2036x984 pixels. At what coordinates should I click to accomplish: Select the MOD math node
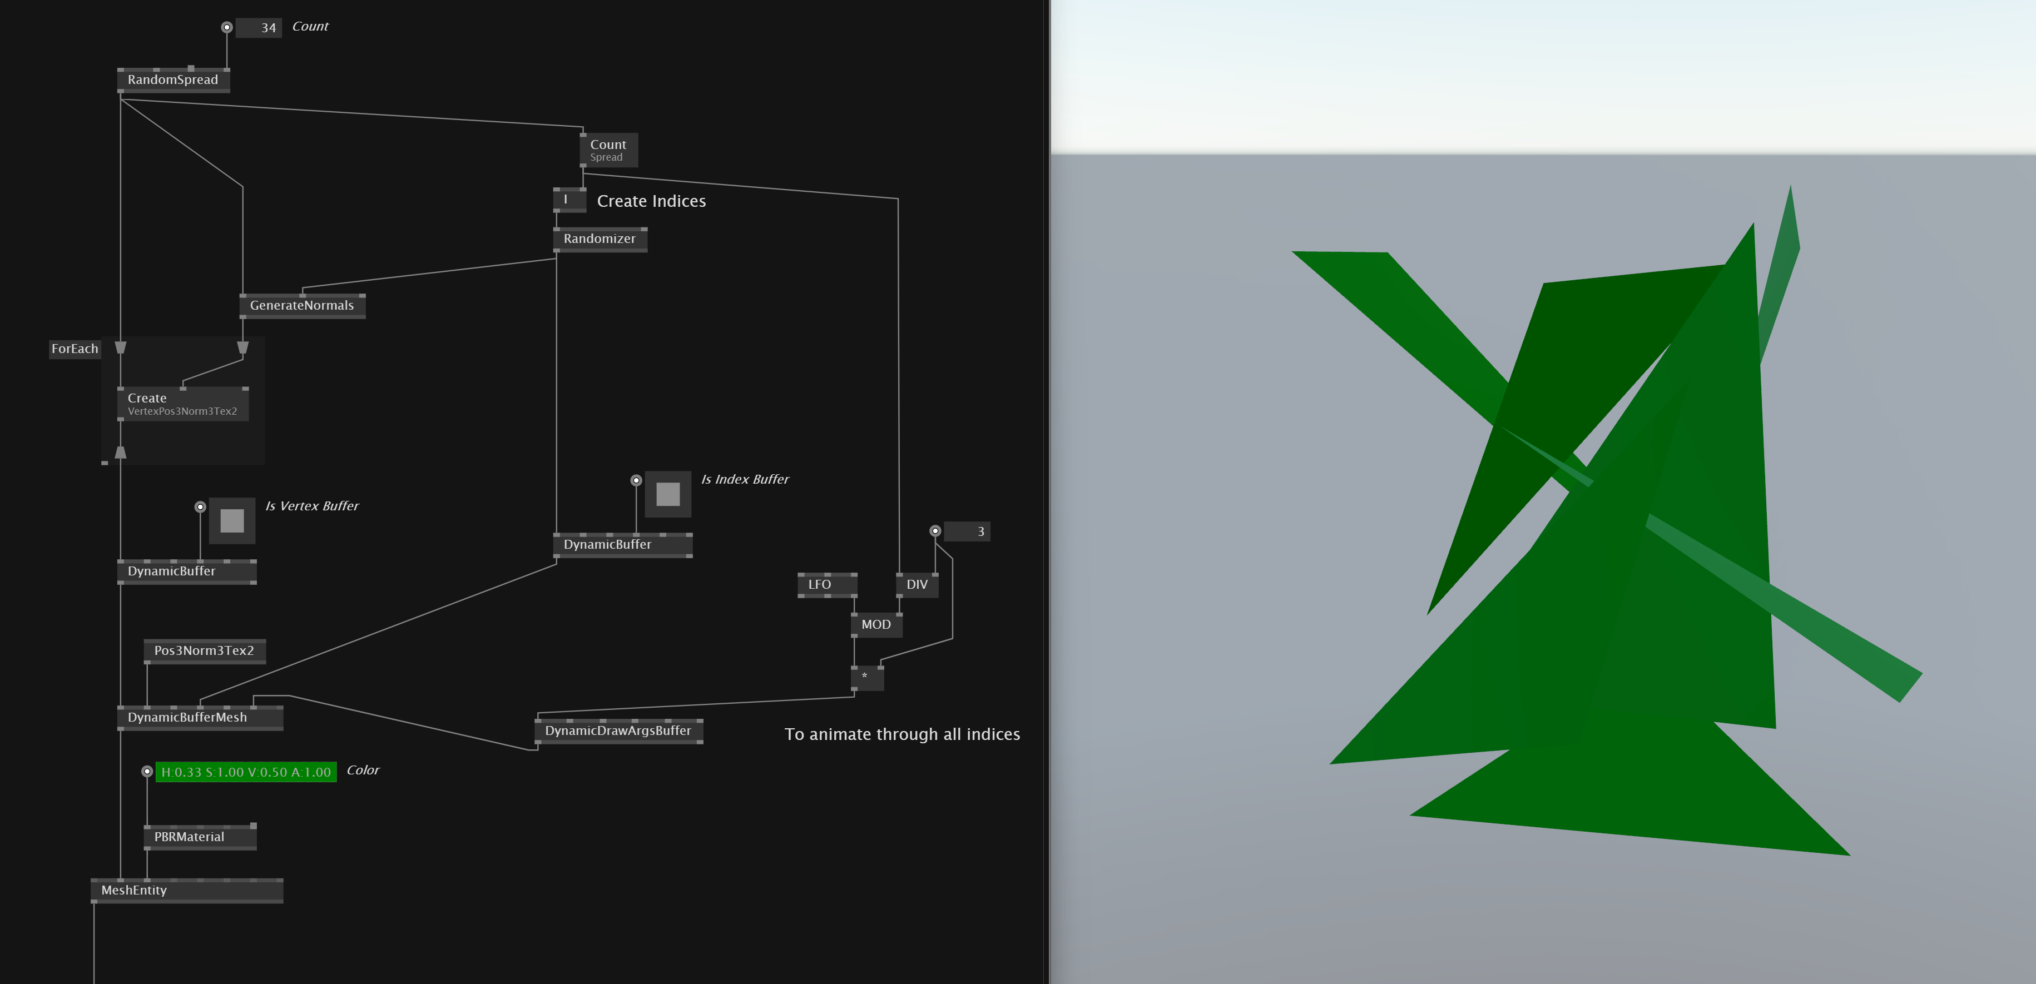(x=876, y=624)
